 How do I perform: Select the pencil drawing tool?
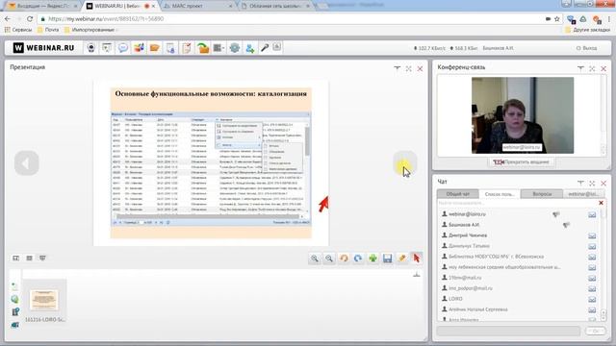[x=402, y=259]
